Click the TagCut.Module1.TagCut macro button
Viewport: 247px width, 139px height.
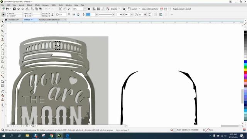(182, 9)
